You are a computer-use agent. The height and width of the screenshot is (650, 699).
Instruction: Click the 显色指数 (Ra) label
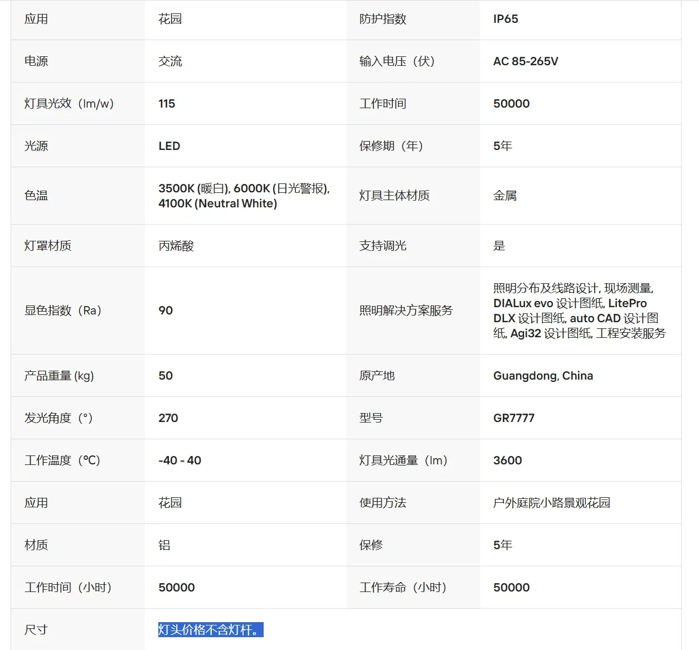click(63, 311)
